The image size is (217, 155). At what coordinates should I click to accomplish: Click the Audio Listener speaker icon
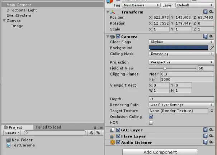tap(113, 142)
